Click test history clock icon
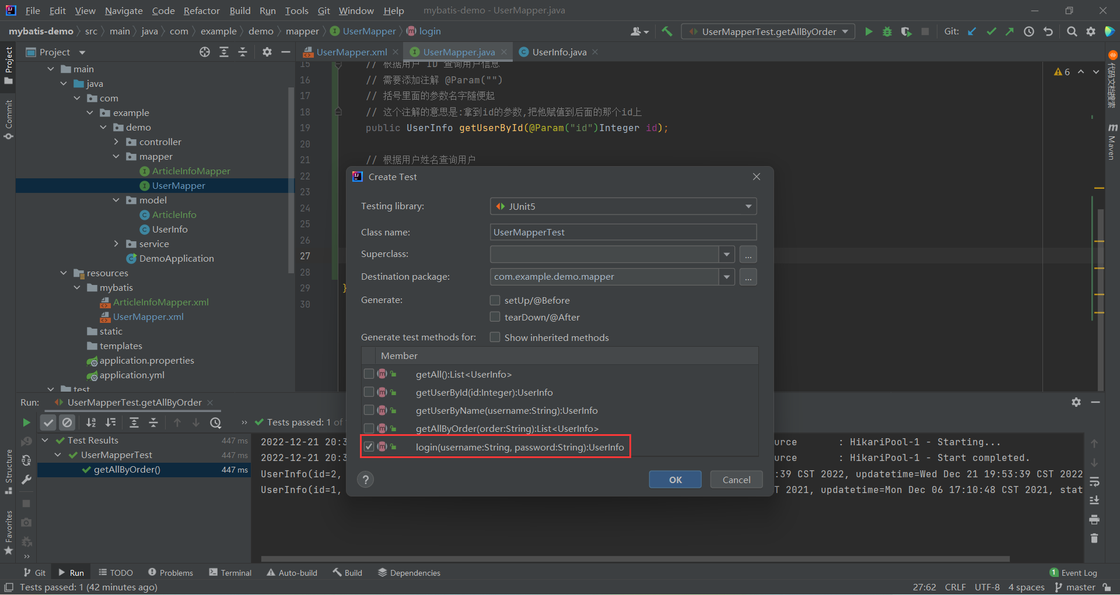The width and height of the screenshot is (1120, 595). (x=216, y=423)
